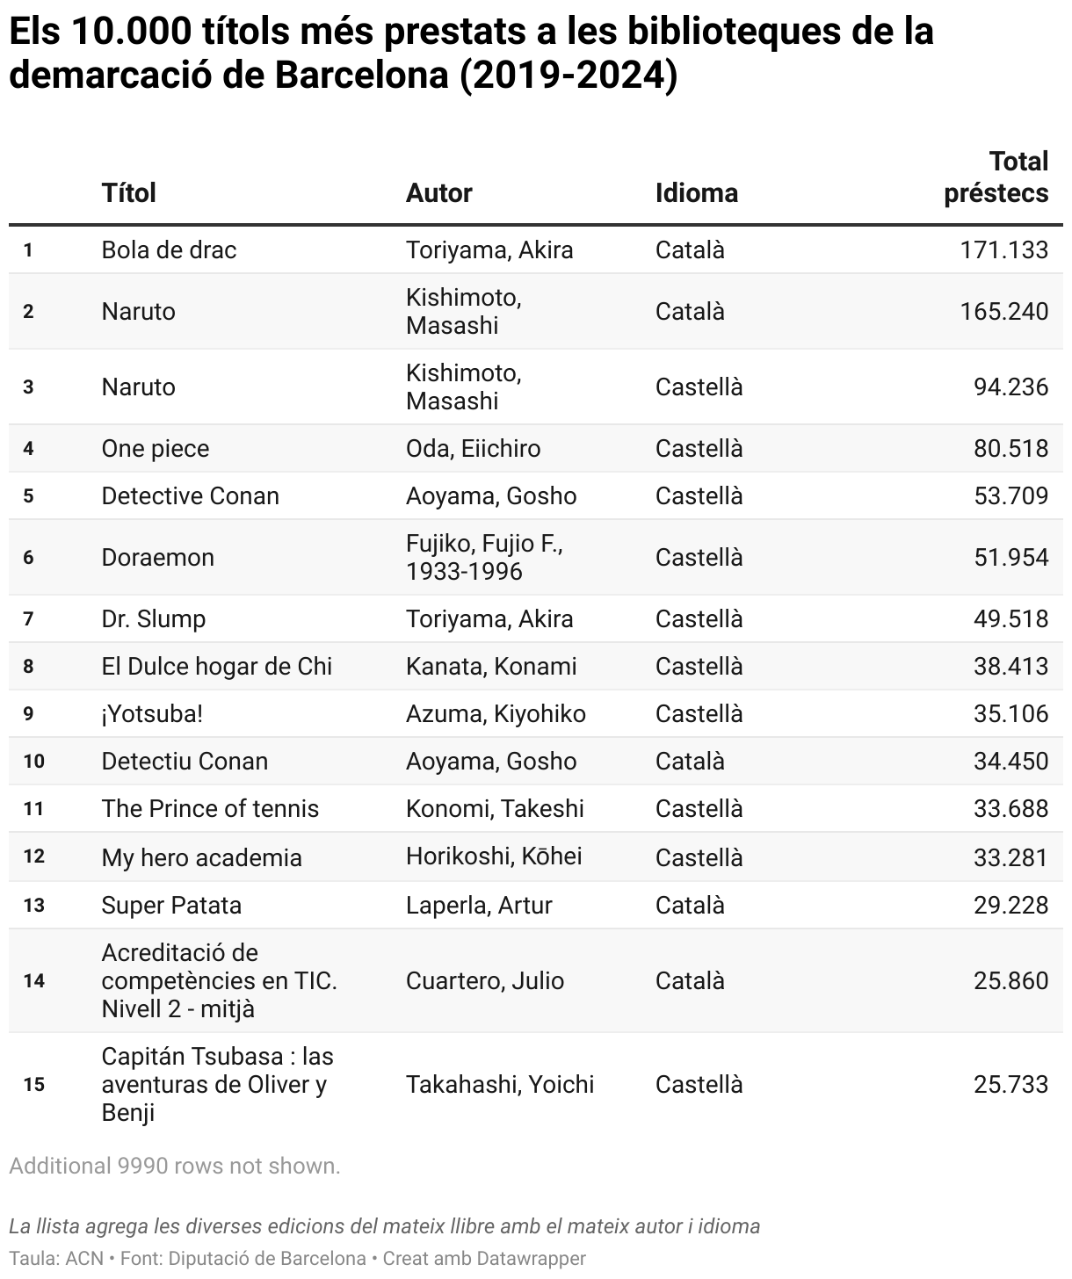Click the One piece row title
Viewport: 1072px width, 1279px height.
coord(156,449)
